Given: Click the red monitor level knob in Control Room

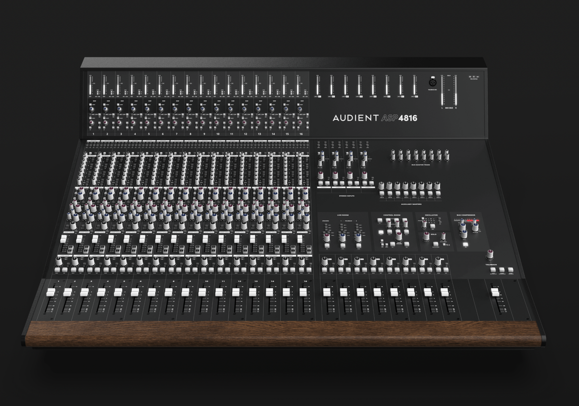Looking at the screenshot, I should 399,236.
